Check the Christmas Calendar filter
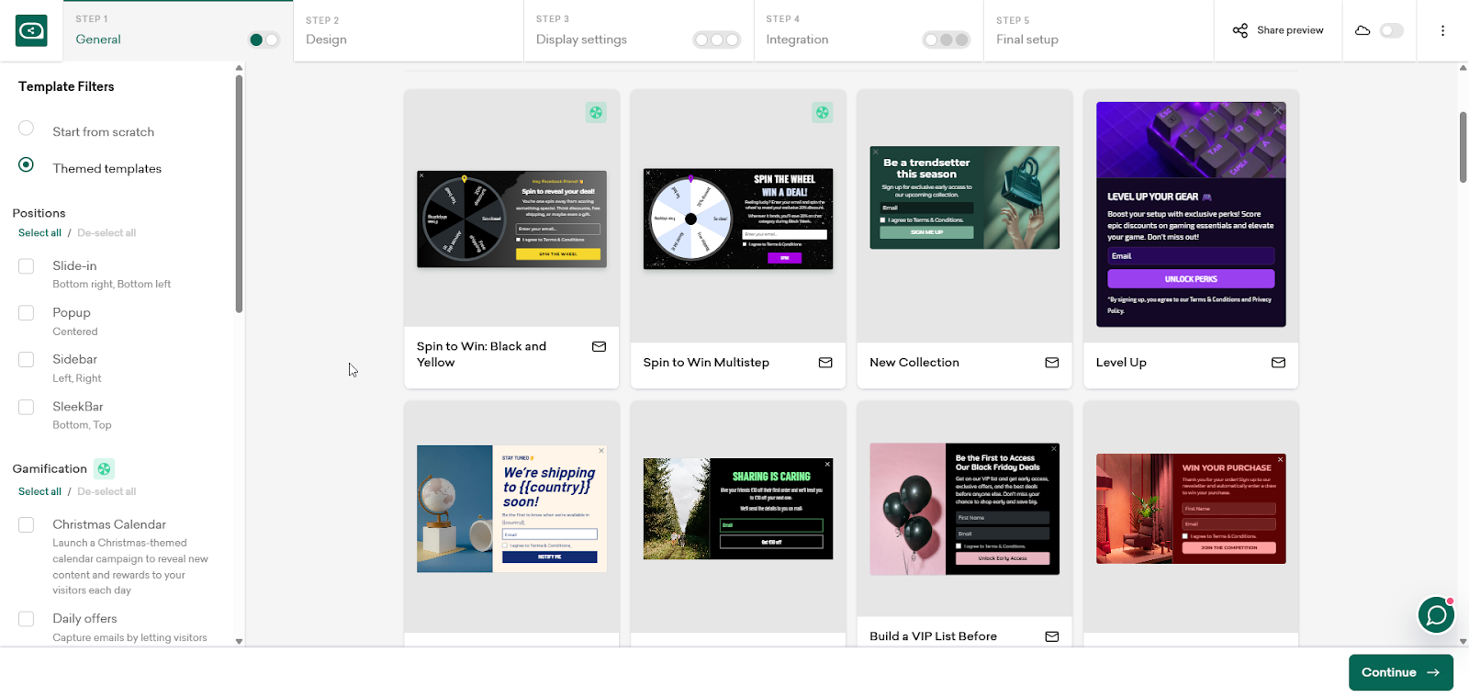 [27, 524]
